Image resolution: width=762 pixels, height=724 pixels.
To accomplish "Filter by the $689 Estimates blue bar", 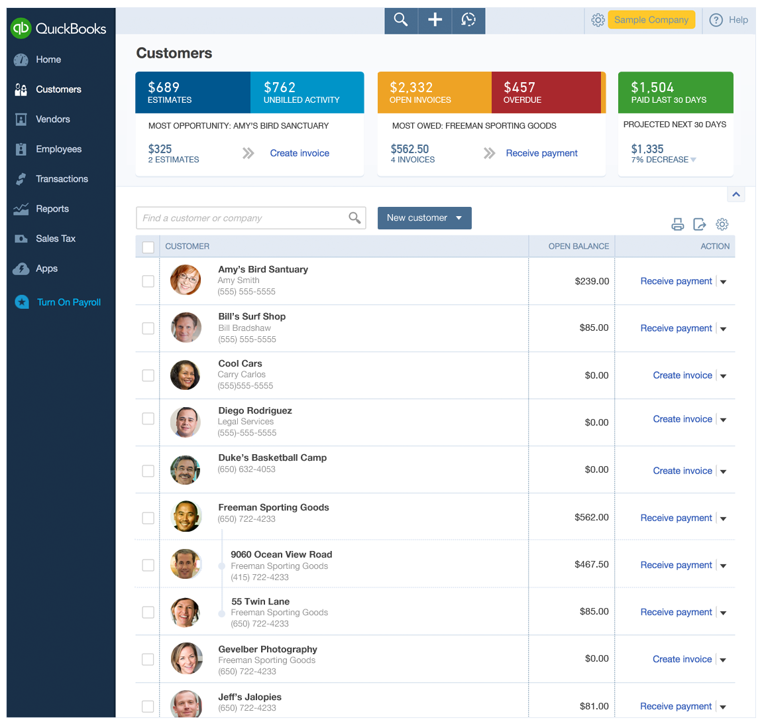I will click(x=193, y=92).
